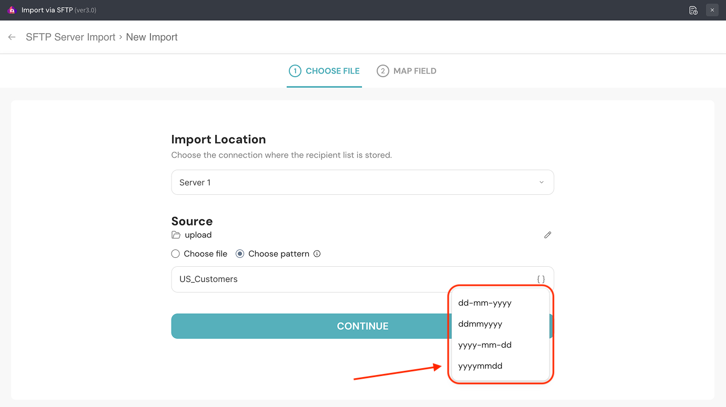The image size is (726, 407).
Task: Click into the US_Customers pattern field
Action: click(x=347, y=279)
